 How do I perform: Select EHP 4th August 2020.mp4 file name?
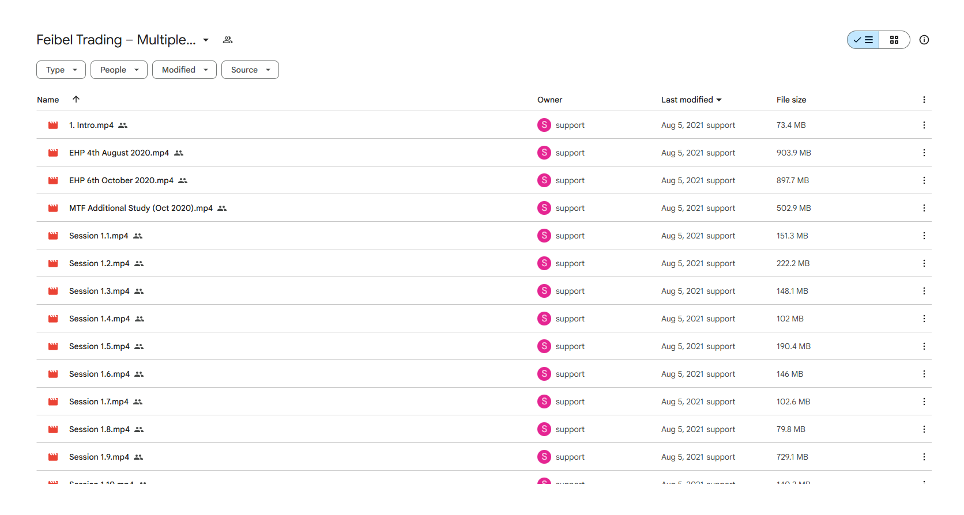[x=119, y=153]
